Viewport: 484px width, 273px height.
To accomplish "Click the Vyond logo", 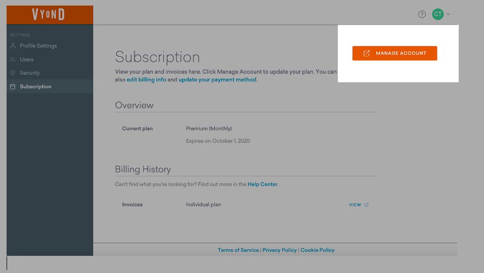I will (x=49, y=15).
